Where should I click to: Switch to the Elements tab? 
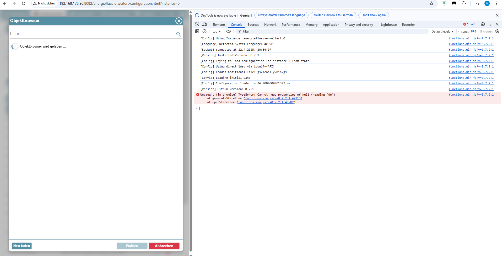click(x=219, y=25)
